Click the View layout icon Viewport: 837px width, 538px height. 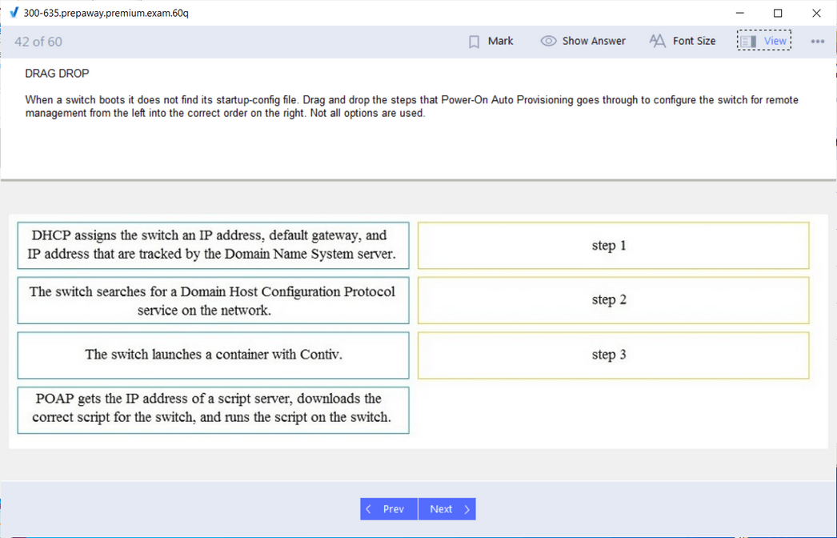click(x=748, y=41)
